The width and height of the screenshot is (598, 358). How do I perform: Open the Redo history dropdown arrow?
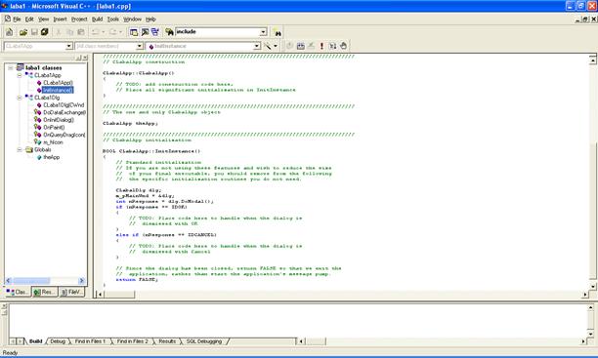(x=120, y=32)
